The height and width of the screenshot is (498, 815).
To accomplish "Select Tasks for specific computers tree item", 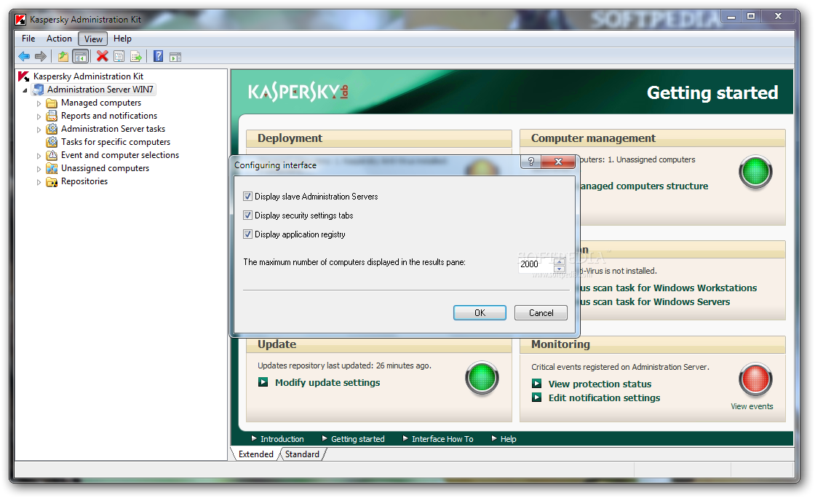I will point(116,142).
